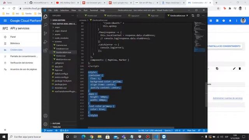Image resolution: width=249 pixels, height=140 pixels.
Task: Open the Manage gear in VS Code
Action: pos(46,124)
